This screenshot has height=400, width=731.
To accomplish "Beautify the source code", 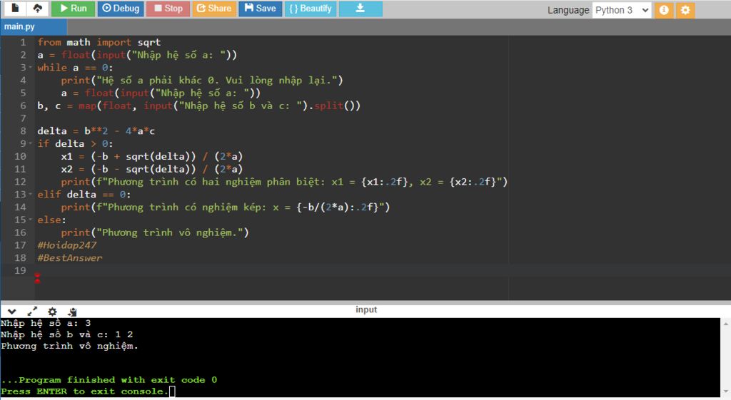I will [x=311, y=9].
